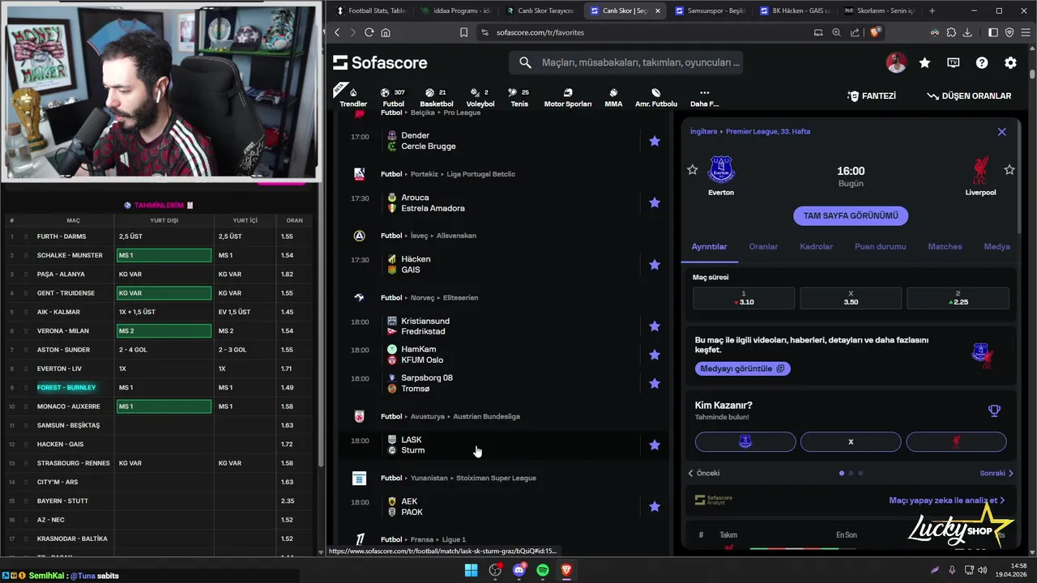The height and width of the screenshot is (583, 1037).
Task: Open FANTEZİ link
Action: (x=871, y=96)
